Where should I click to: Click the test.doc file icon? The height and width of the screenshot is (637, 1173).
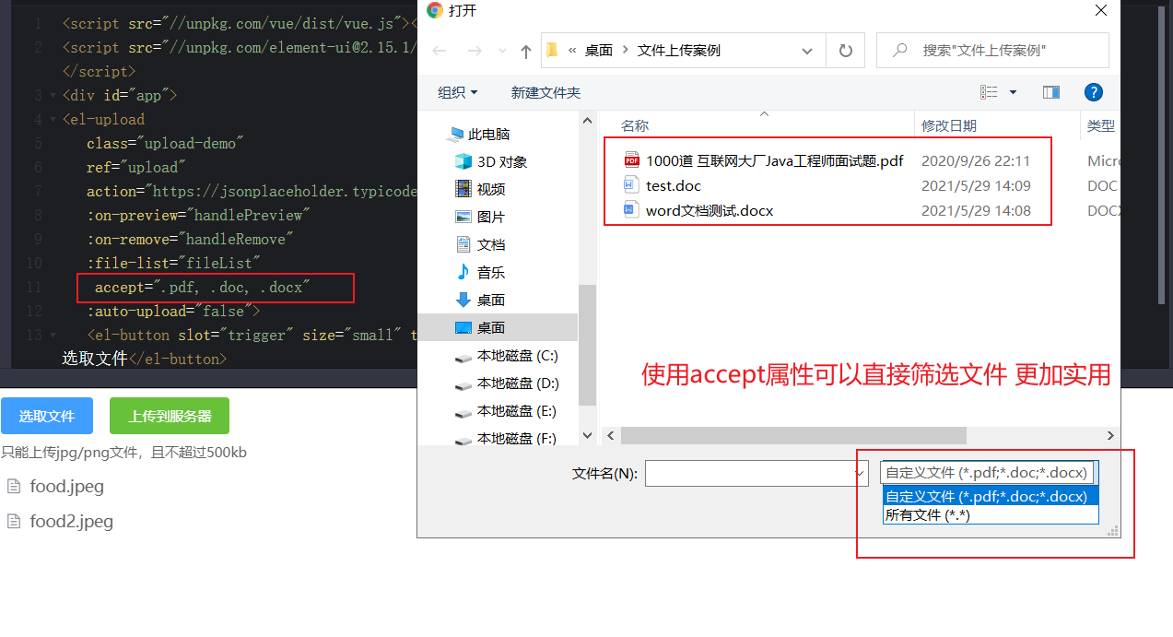point(631,185)
